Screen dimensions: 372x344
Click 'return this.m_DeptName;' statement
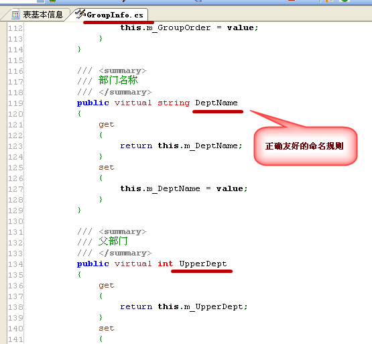coord(181,146)
